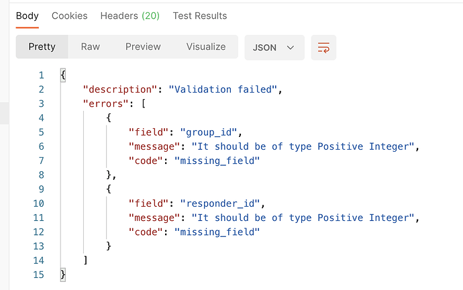Open the Cookies tab
This screenshot has width=463, height=290.
[x=69, y=16]
